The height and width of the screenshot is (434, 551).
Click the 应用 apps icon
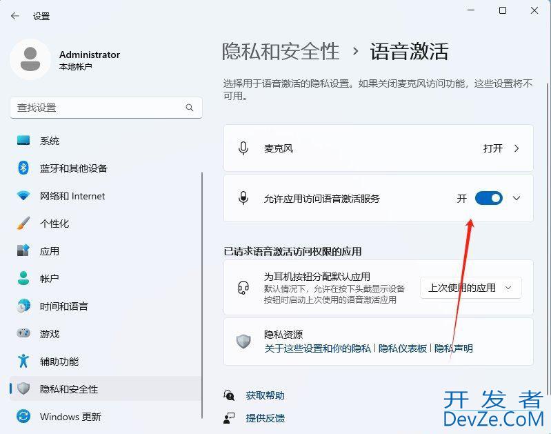click(x=23, y=250)
